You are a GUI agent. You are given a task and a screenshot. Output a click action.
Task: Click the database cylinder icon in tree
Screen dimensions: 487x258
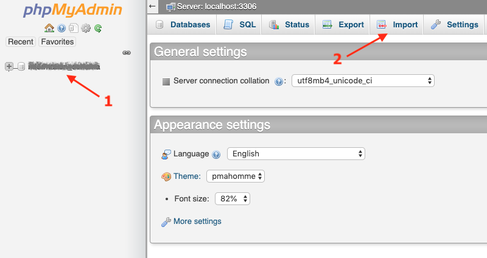coord(21,66)
